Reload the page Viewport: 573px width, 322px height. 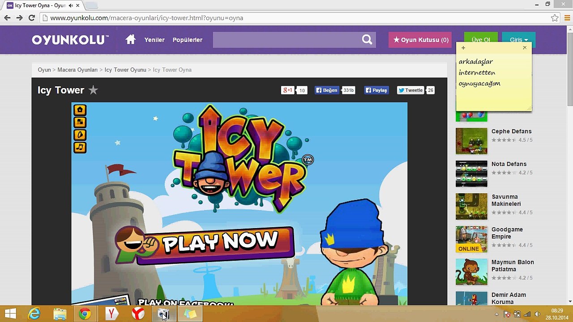point(31,18)
